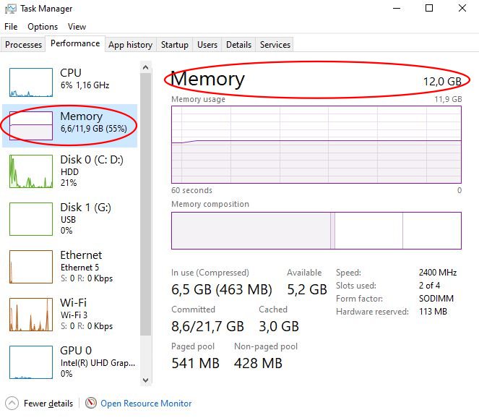Select Disk 0 (C: D:) label
The width and height of the screenshot is (479, 418).
click(x=92, y=160)
